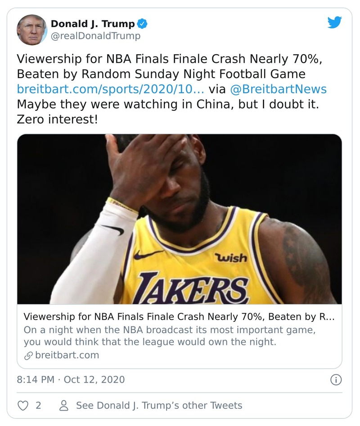Click the Twitter bird logo
This screenshot has width=360, height=426.
click(334, 23)
